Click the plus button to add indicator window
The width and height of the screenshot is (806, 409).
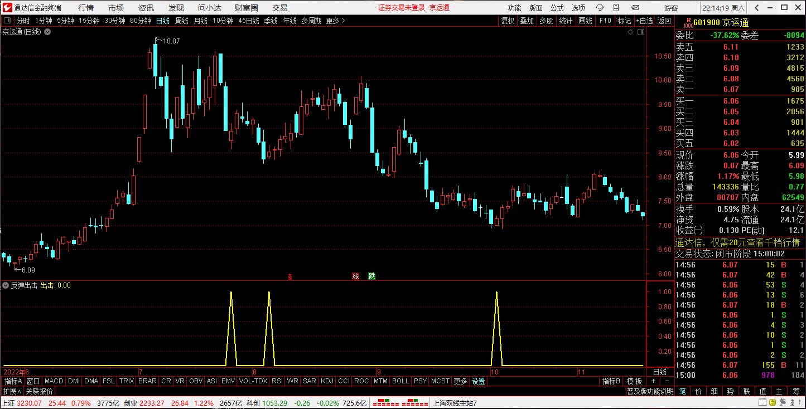tap(653, 381)
